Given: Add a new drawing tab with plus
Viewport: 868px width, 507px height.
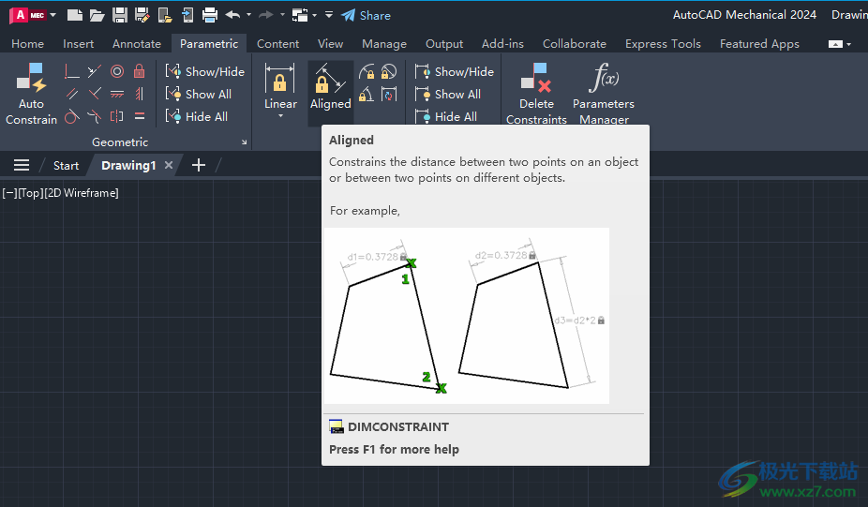Looking at the screenshot, I should (x=198, y=165).
